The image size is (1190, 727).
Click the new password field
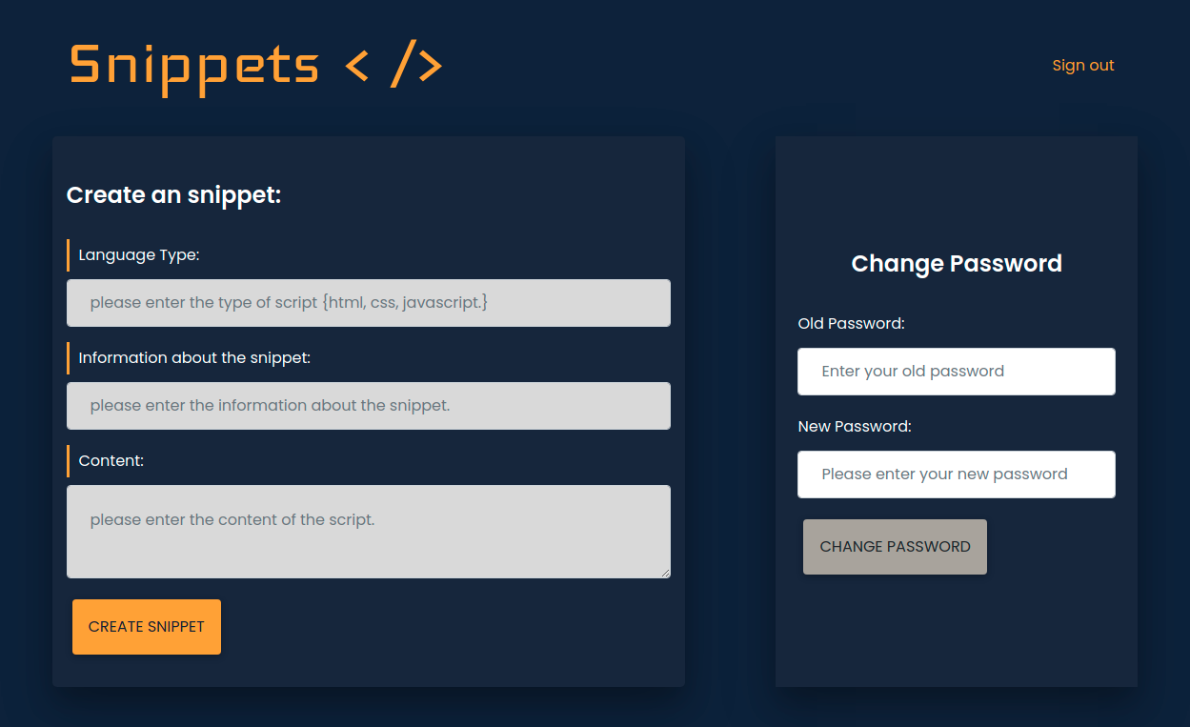957,475
